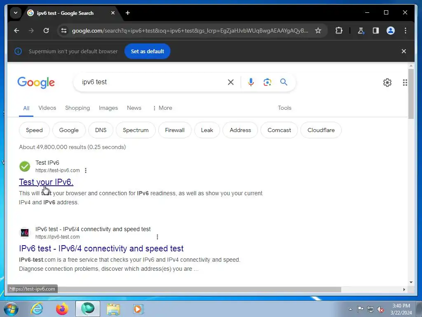Toggle the browser side panel
Screen dimensions: 422x317
pos(376,31)
